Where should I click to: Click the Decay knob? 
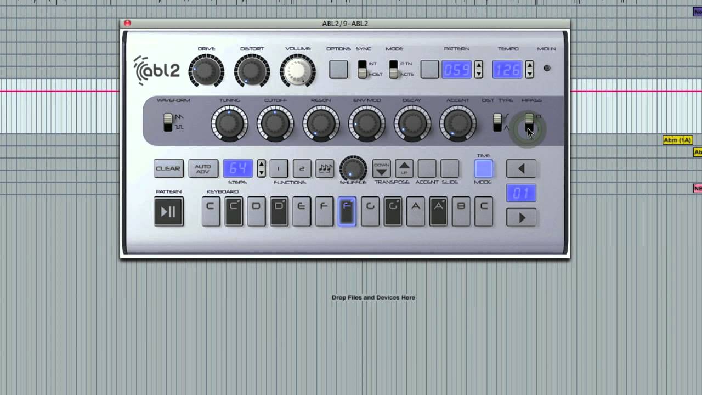coord(412,123)
